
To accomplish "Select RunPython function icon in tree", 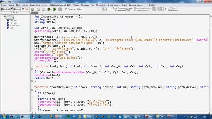I will click(x=8, y=23).
